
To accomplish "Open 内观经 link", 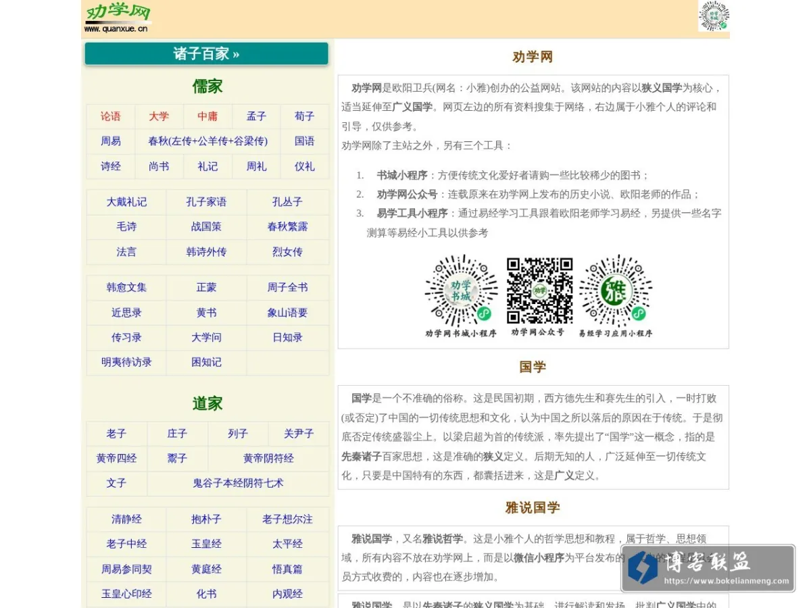I will click(287, 594).
